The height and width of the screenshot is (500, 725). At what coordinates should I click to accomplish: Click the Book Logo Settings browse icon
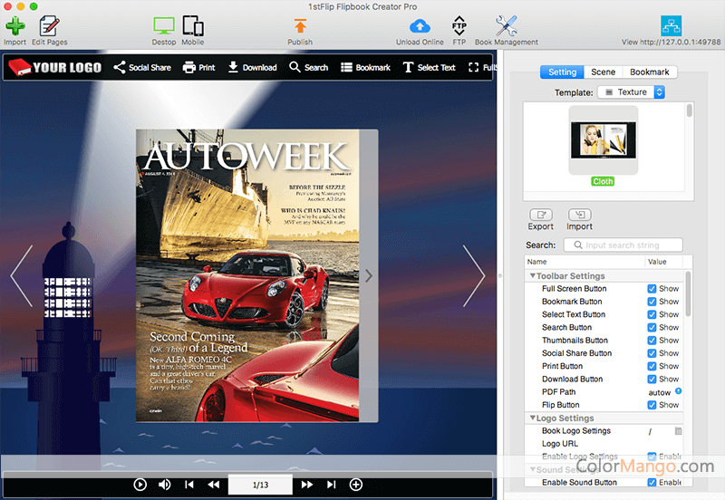coord(678,431)
